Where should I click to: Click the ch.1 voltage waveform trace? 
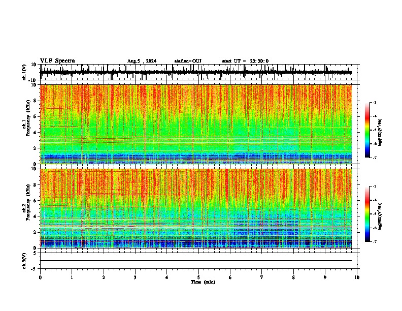coord(196,72)
